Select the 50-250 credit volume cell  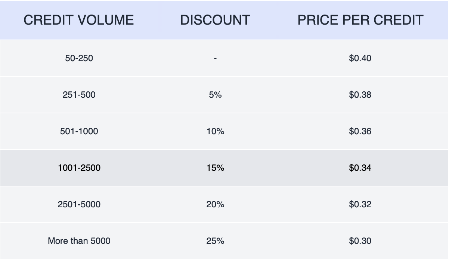pyautogui.click(x=79, y=58)
